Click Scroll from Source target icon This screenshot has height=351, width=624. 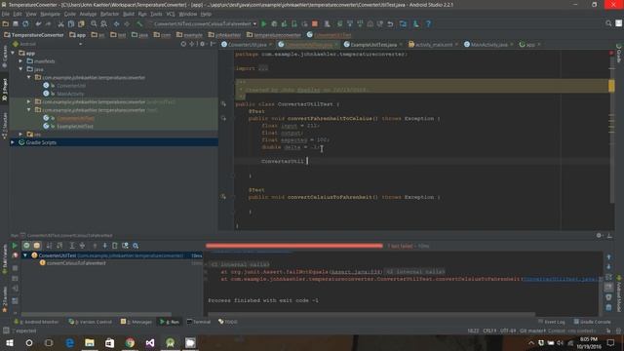coord(183,44)
